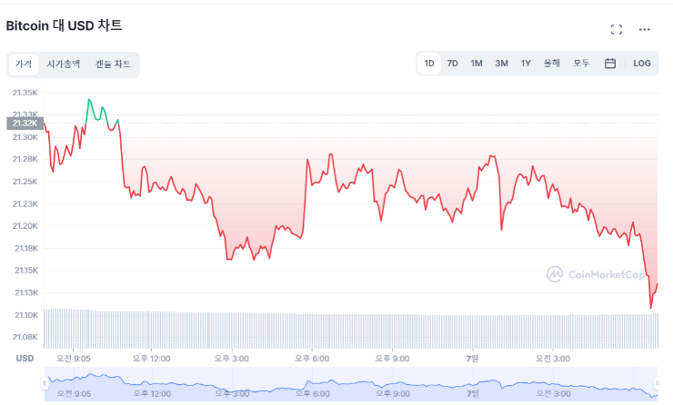
Task: Choose the 3M time range
Action: point(501,64)
